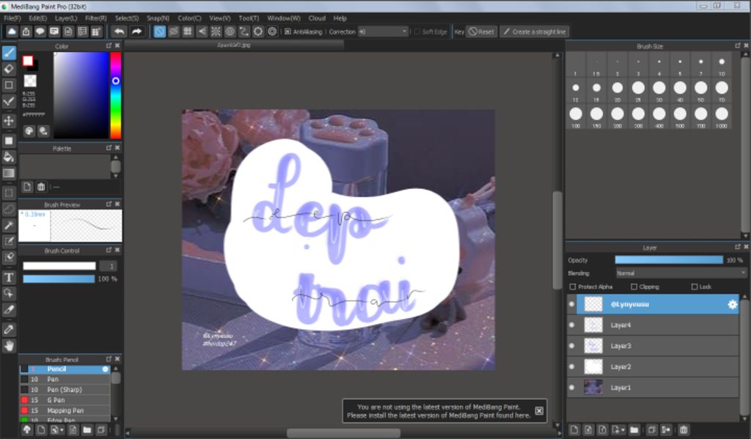This screenshot has width=751, height=439.
Task: Create a new layer folder
Action: 634,430
